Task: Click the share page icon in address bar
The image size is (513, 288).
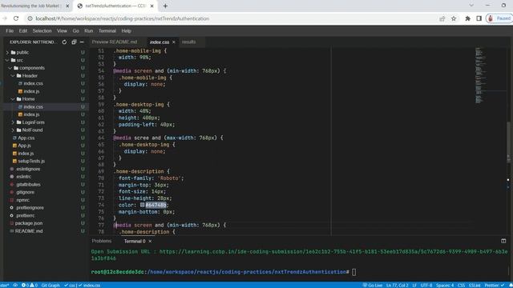Action: point(442,18)
